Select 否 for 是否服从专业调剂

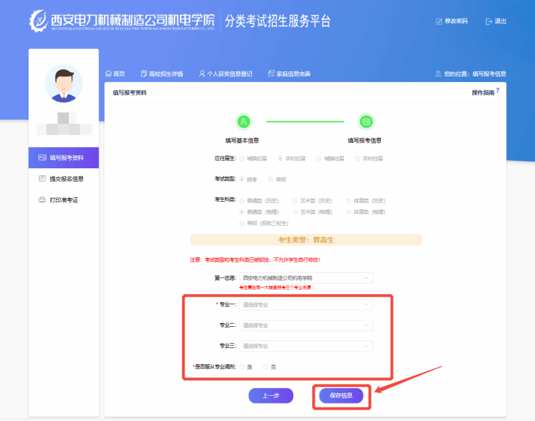[x=266, y=367]
